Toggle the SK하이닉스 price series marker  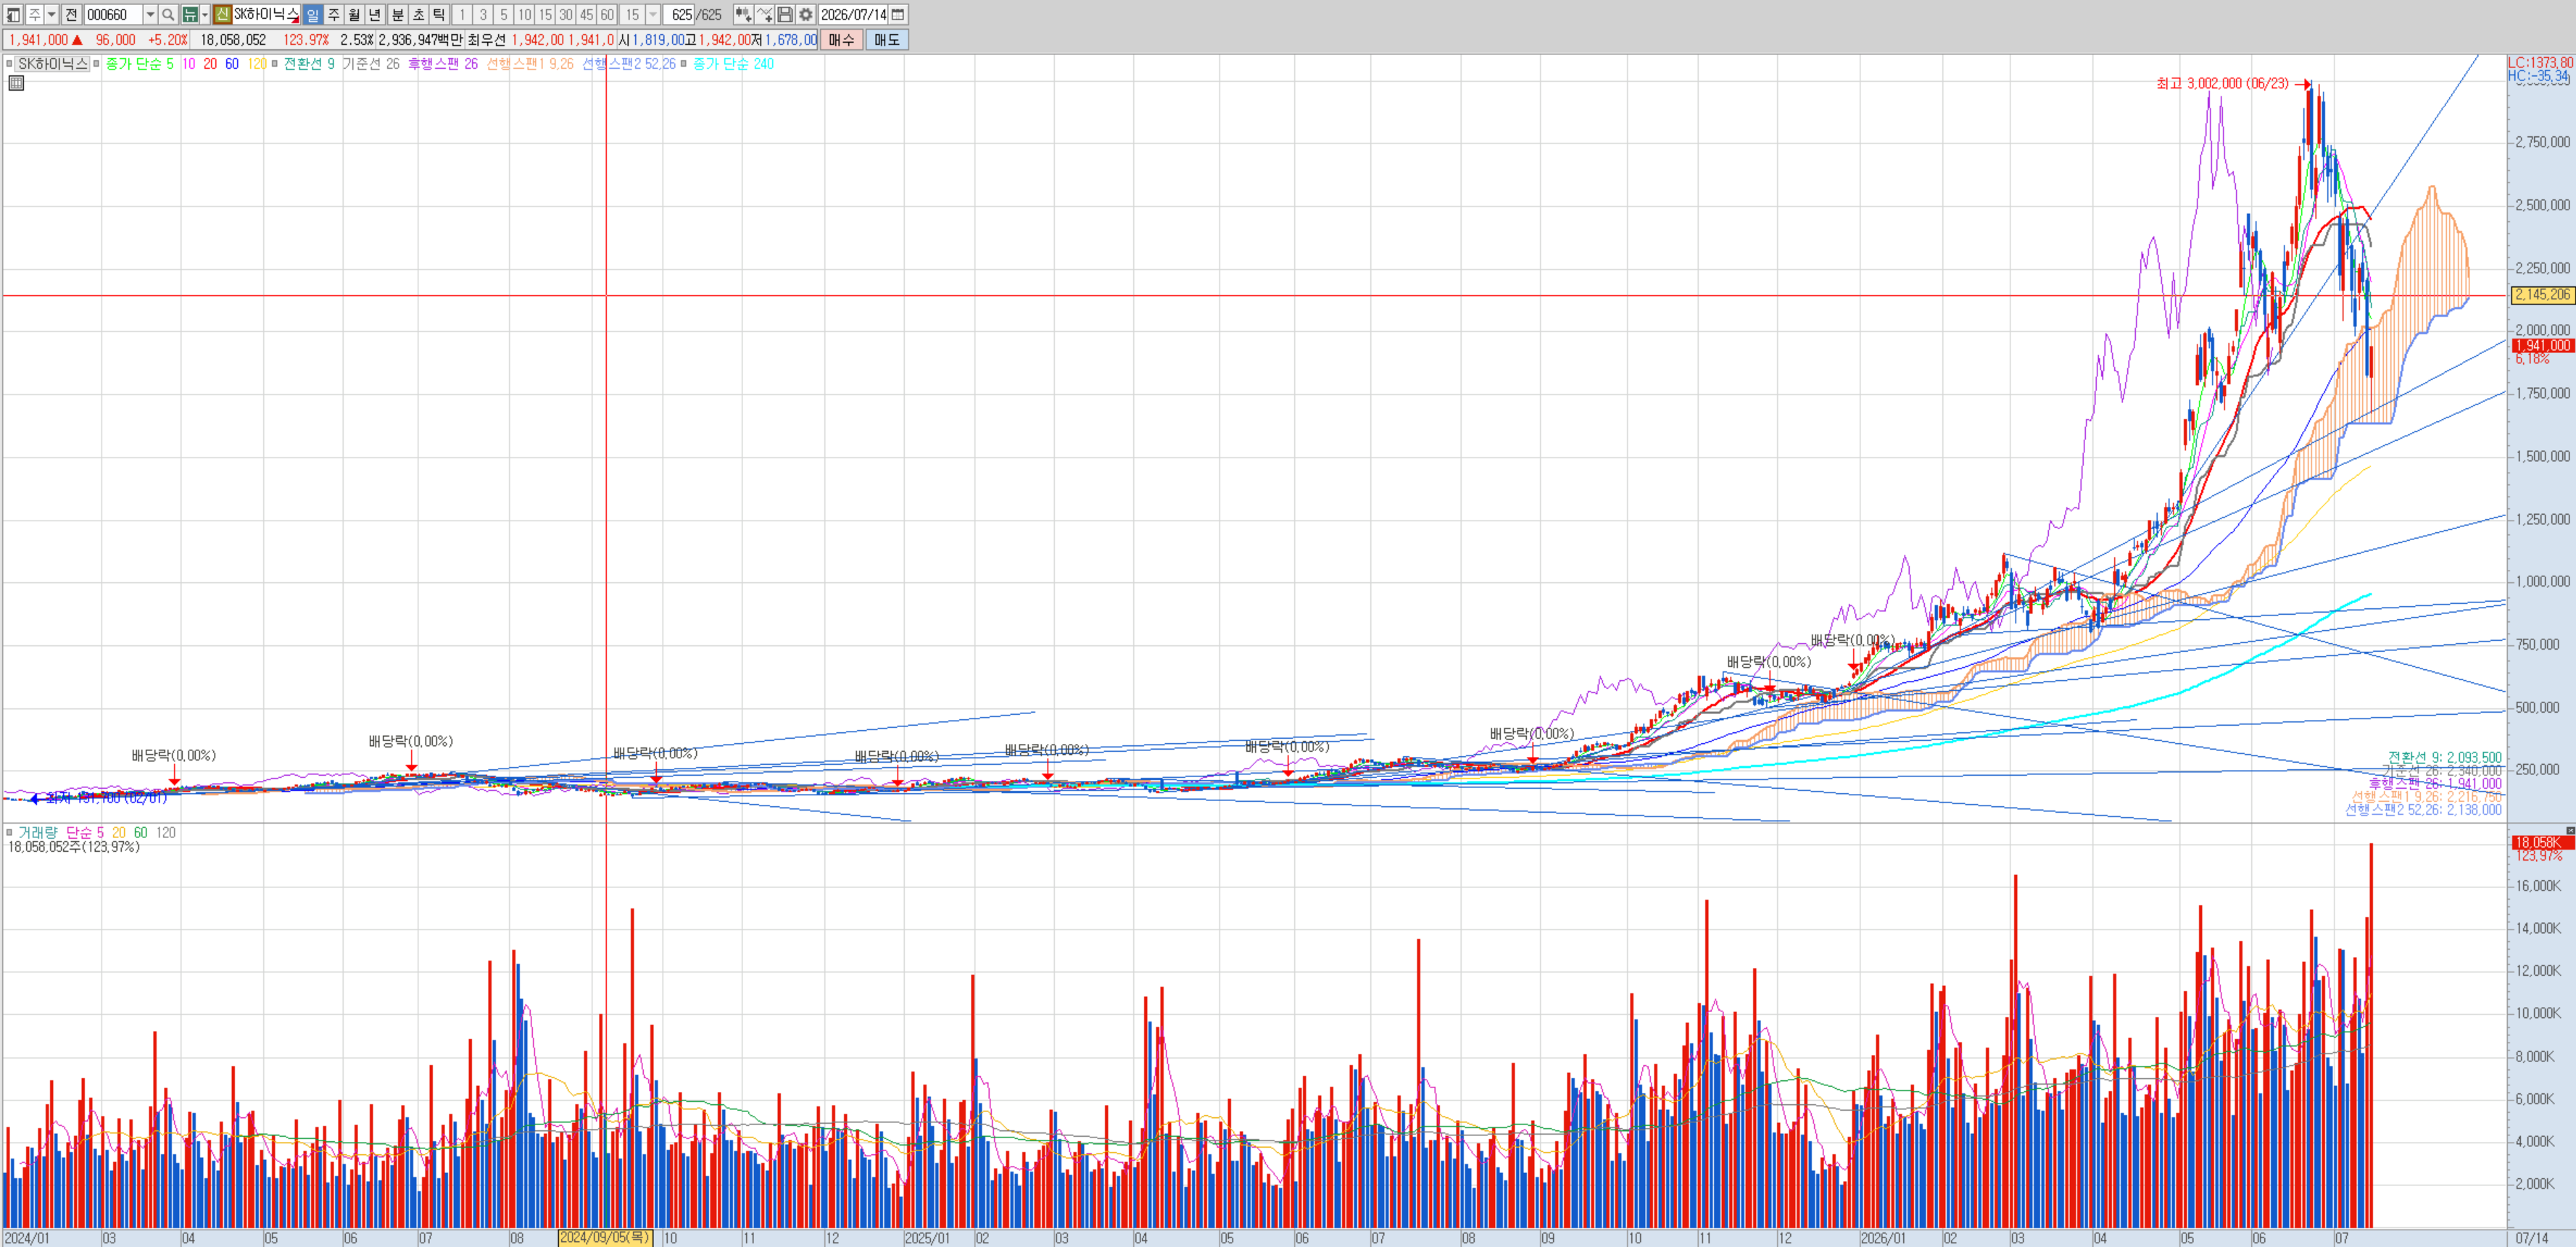tap(9, 64)
